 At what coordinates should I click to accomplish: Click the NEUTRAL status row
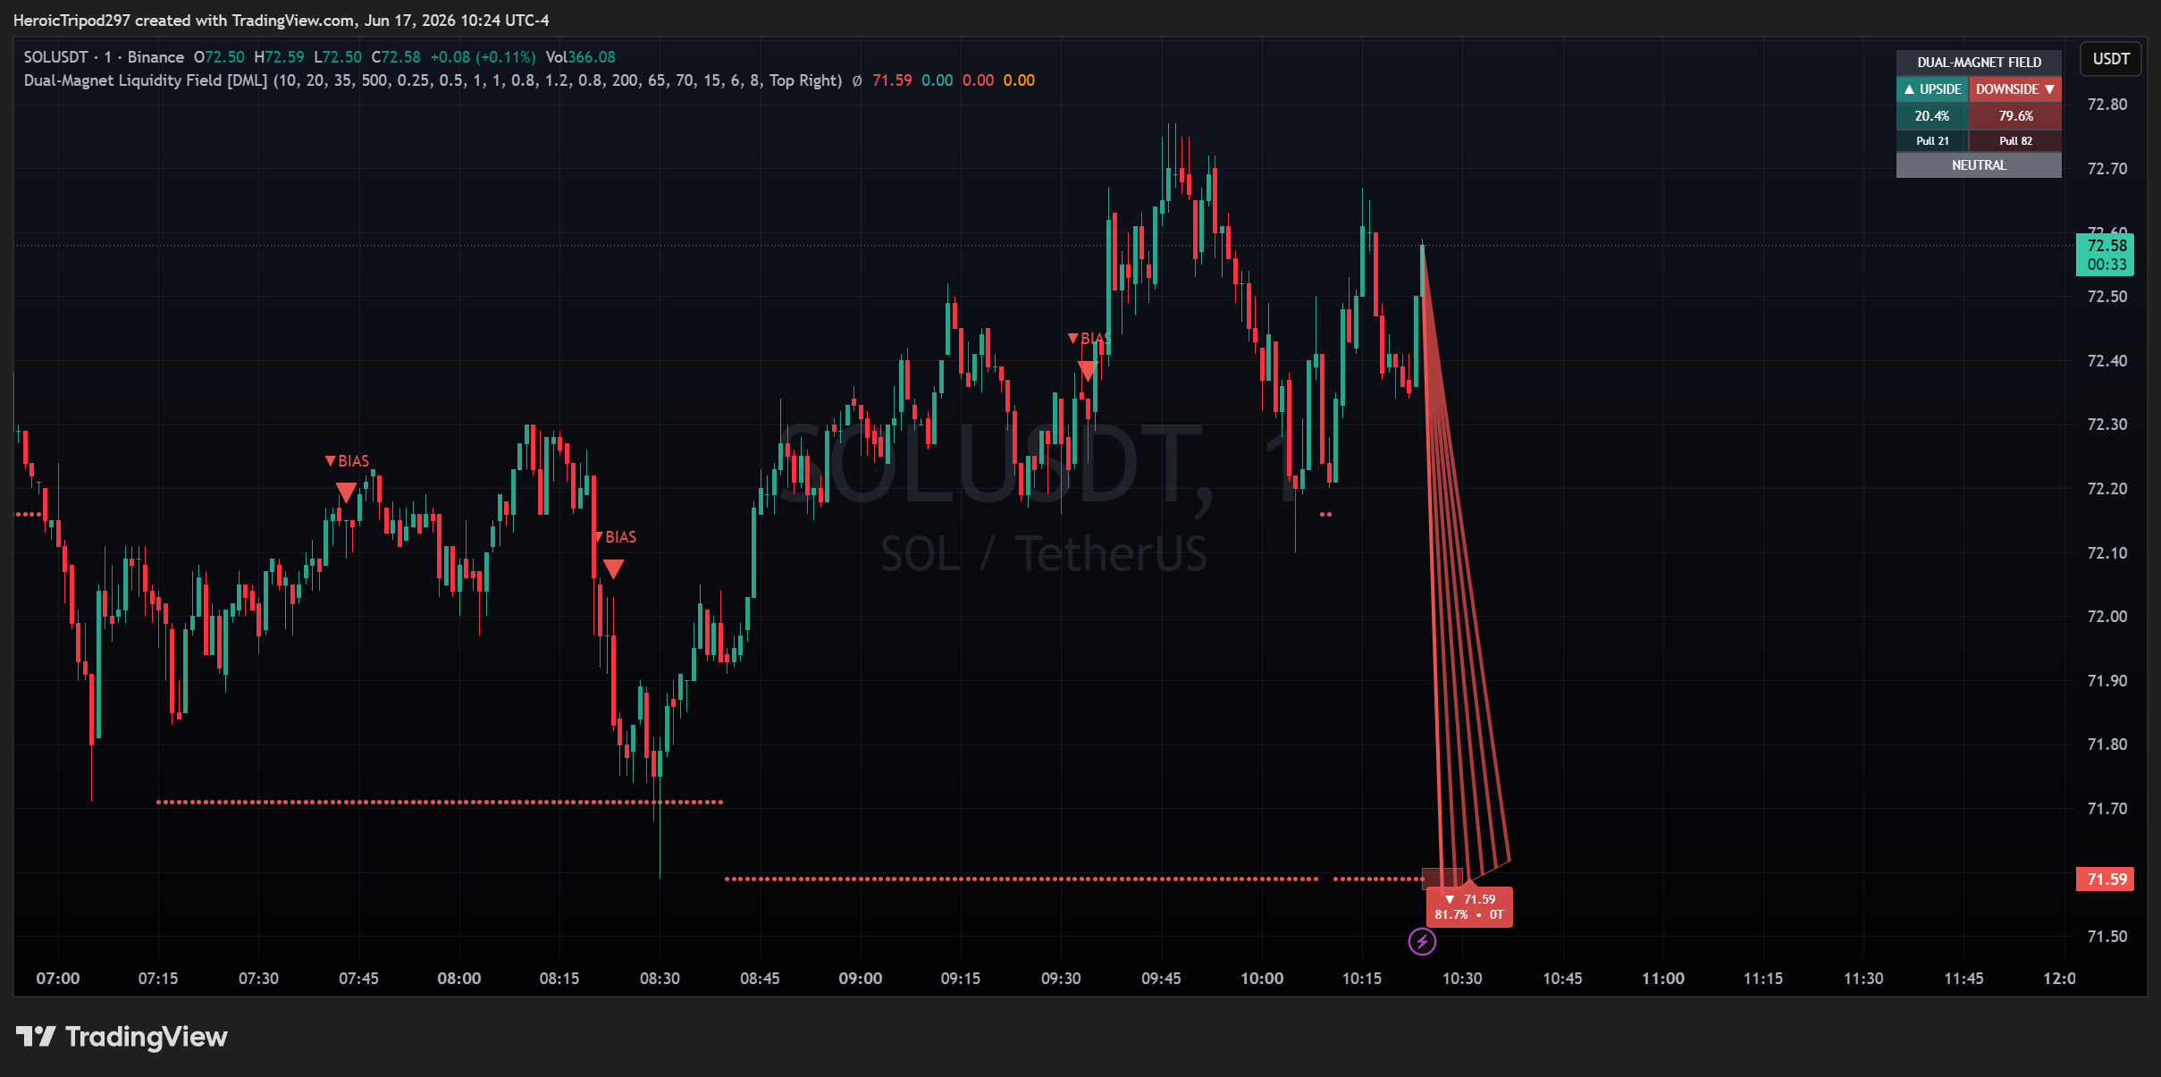(1979, 165)
